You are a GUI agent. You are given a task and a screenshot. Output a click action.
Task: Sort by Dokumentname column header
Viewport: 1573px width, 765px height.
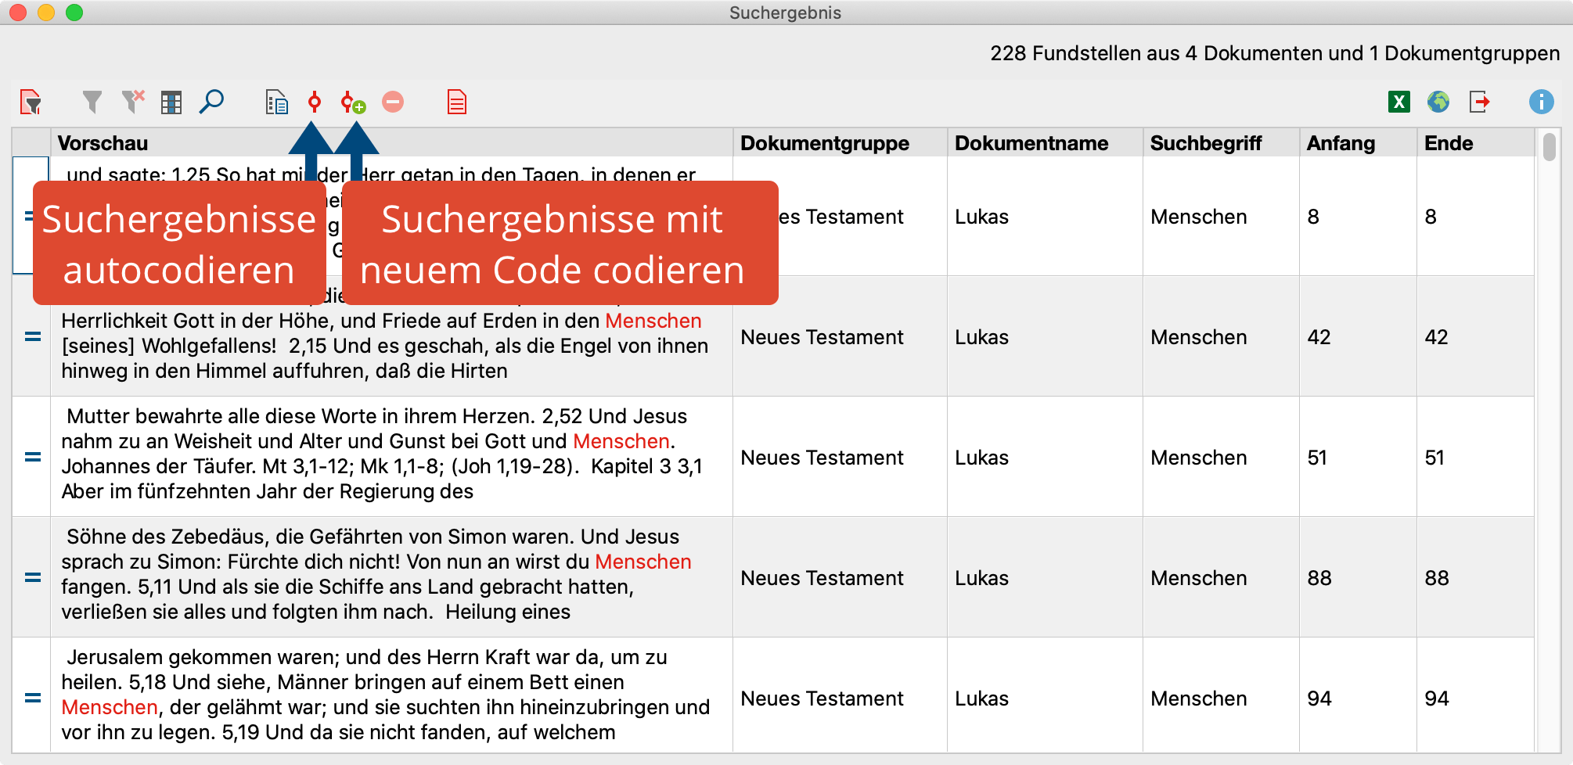click(1045, 143)
